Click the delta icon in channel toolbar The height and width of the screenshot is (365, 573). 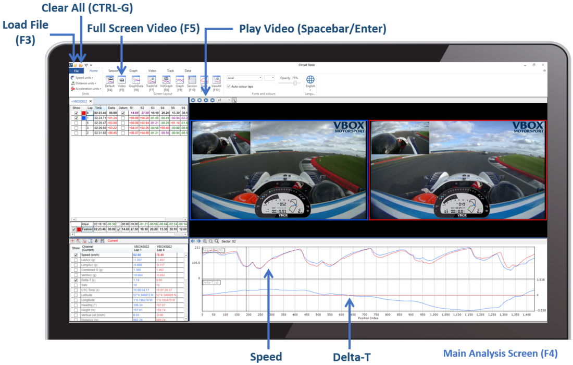pyautogui.click(x=96, y=241)
